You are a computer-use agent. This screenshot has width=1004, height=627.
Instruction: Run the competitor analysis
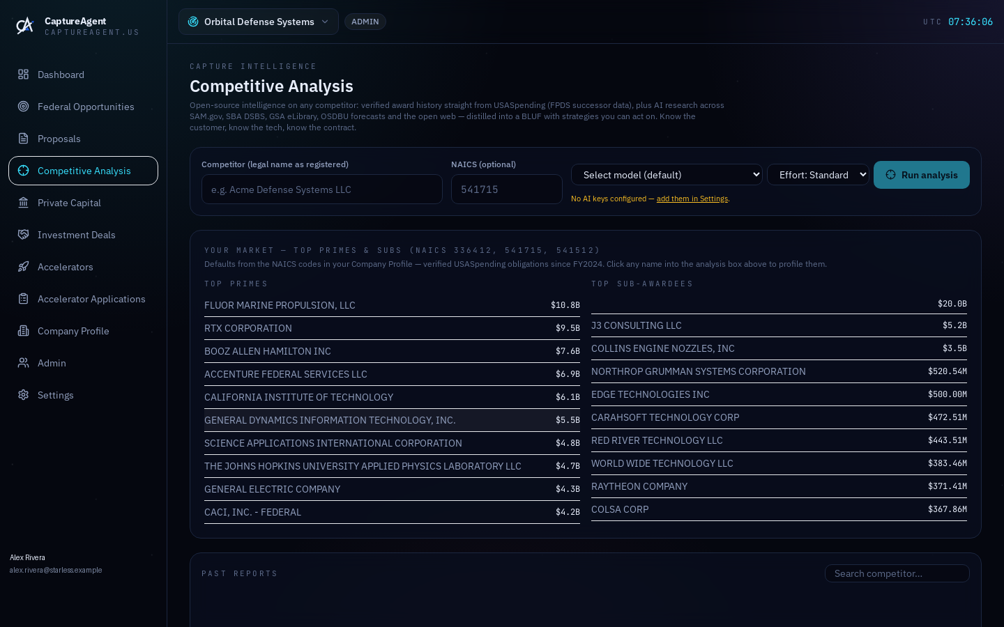pos(922,175)
